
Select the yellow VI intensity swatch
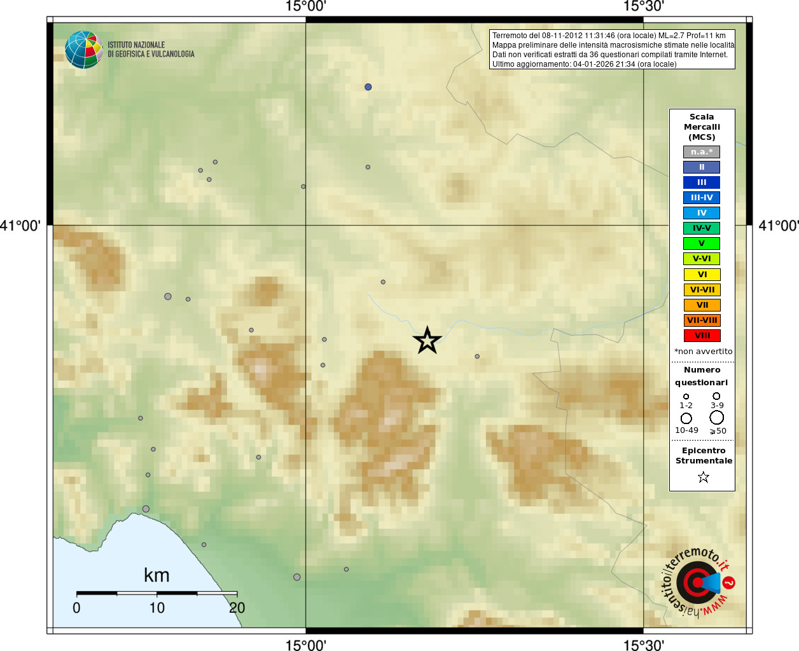(702, 275)
